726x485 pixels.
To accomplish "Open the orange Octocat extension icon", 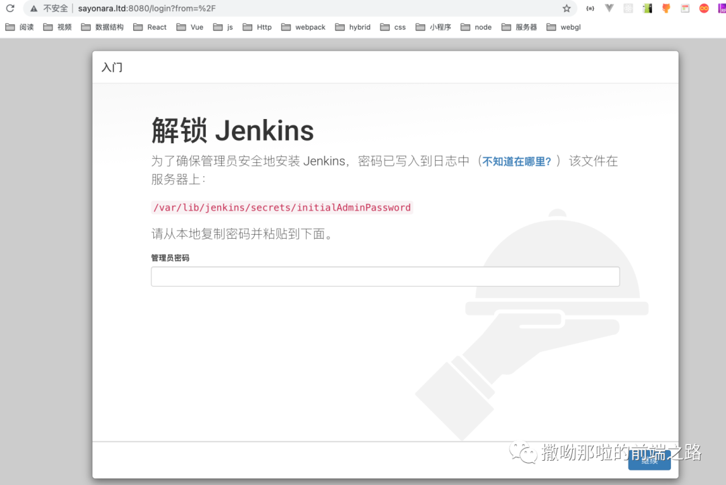I will pos(666,8).
